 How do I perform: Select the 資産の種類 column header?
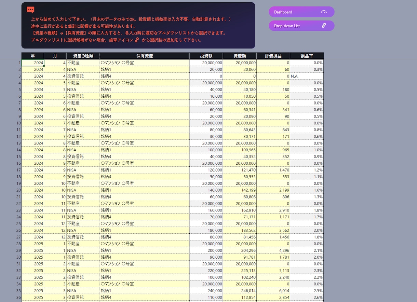point(83,56)
